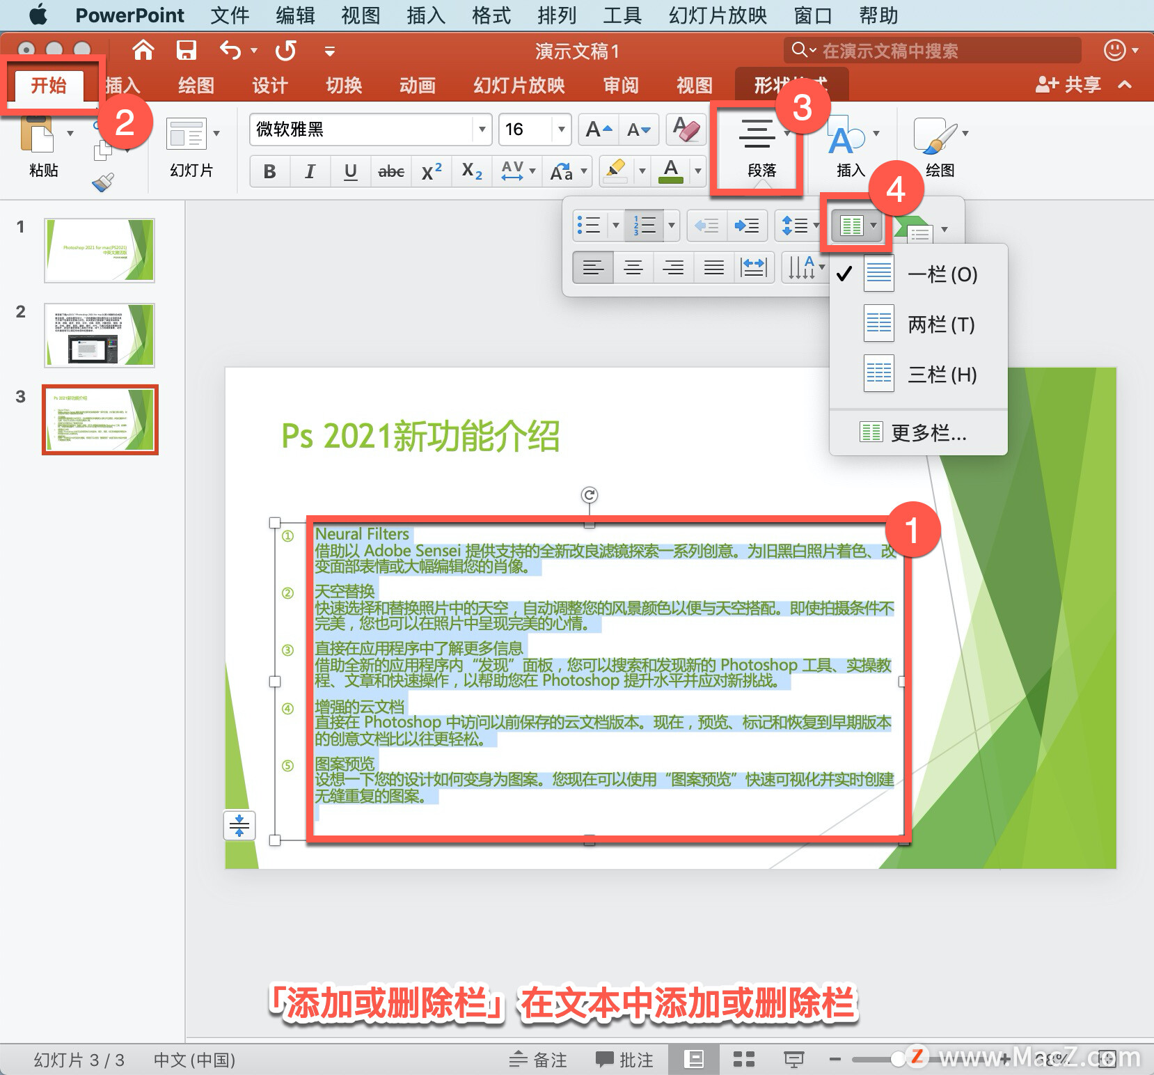1154x1075 pixels.
Task: Insert a new slide with 幻灯片 icon
Action: 187,134
